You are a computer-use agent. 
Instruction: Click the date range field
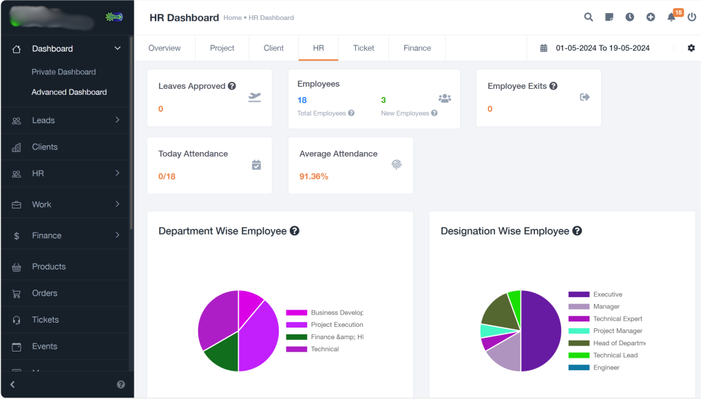coord(602,48)
